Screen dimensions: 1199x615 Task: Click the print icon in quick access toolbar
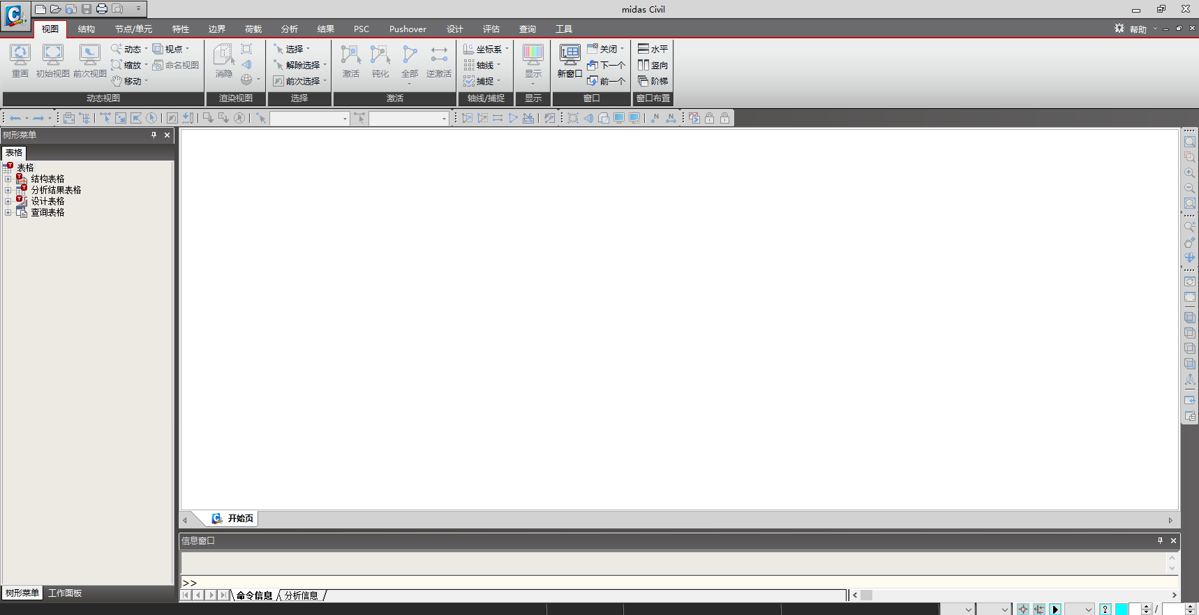(102, 9)
